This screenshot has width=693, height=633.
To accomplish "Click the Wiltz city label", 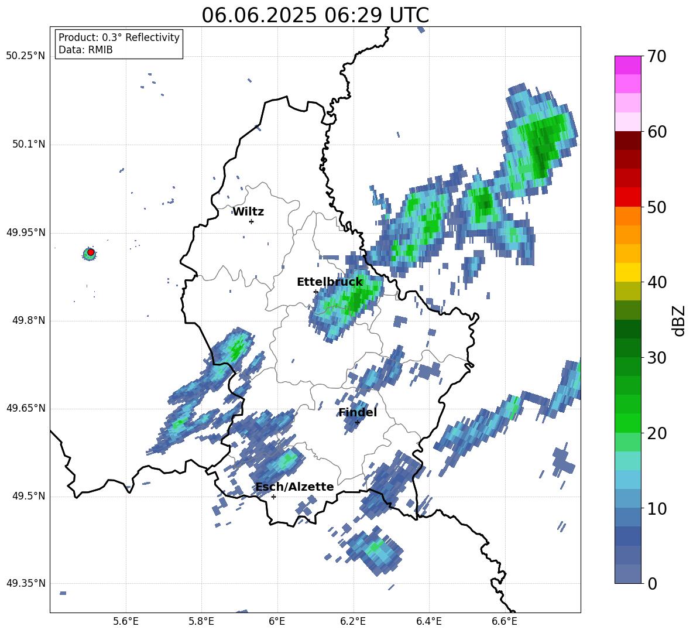I will (248, 212).
